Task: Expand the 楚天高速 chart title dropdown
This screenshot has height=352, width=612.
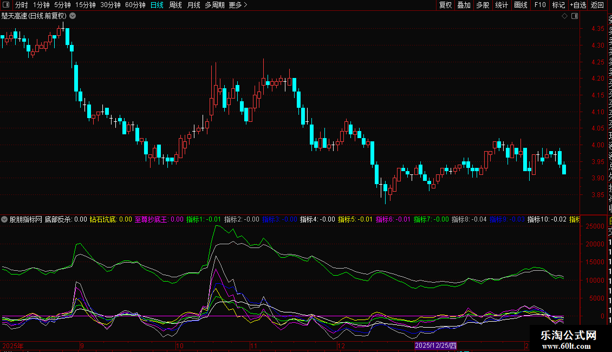Action: tap(73, 16)
